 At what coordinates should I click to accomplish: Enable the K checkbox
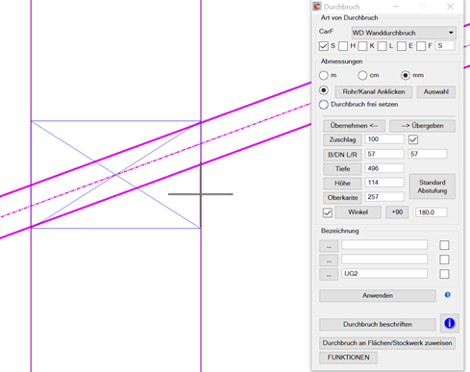(x=362, y=46)
